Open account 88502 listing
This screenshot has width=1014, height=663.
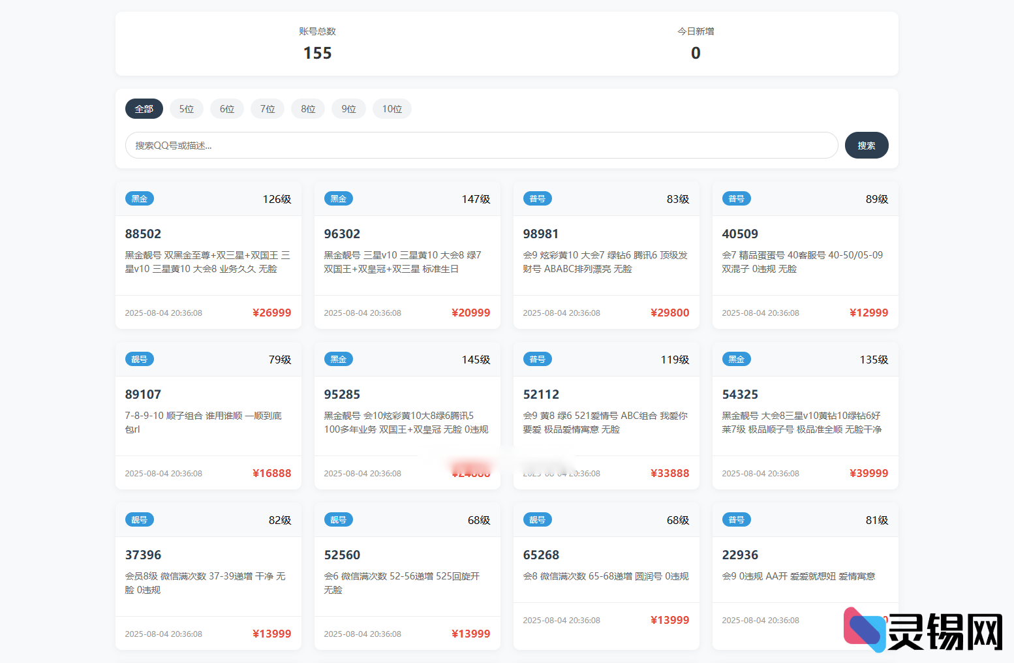click(x=143, y=234)
